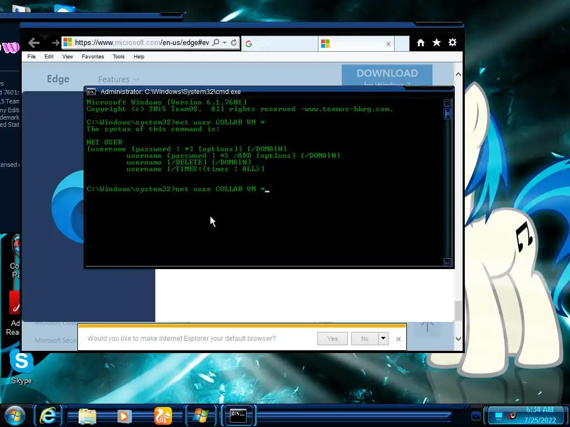Click the Internet Explorer forward arrow

pyautogui.click(x=55, y=43)
